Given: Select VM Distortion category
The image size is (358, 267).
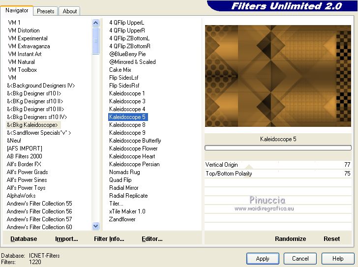Looking at the screenshot, I should pos(24,30).
